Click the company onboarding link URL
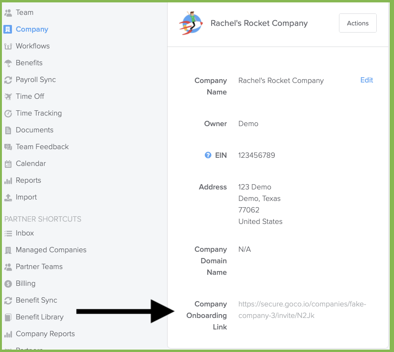The image size is (394, 352). tap(302, 310)
